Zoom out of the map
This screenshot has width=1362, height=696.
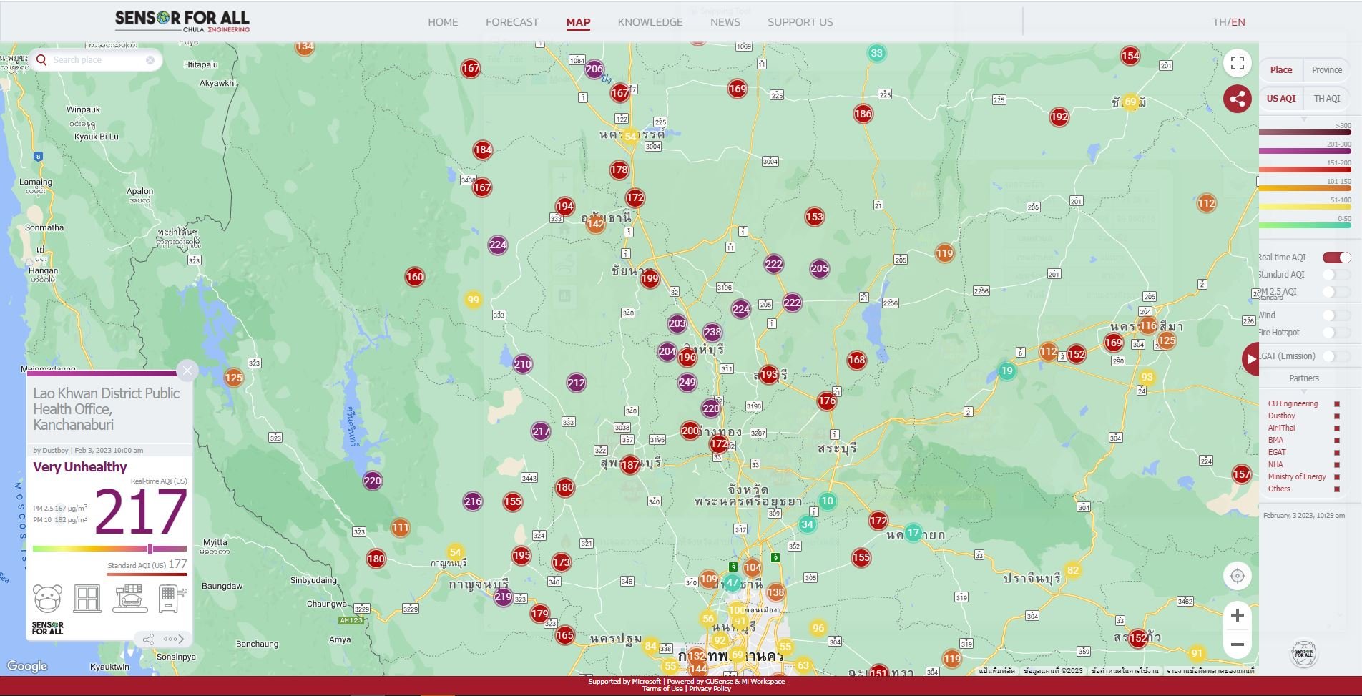[x=1237, y=644]
